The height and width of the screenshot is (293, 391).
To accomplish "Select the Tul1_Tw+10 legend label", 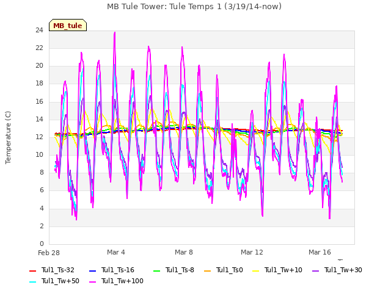I will [283, 270].
